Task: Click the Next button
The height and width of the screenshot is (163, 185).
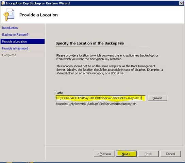Action: coord(126,154)
